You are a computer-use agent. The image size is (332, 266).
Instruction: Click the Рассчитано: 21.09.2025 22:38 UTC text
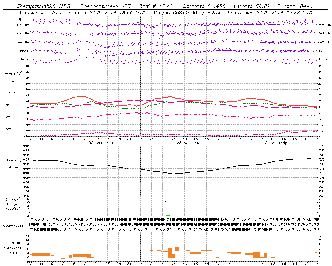[269, 13]
